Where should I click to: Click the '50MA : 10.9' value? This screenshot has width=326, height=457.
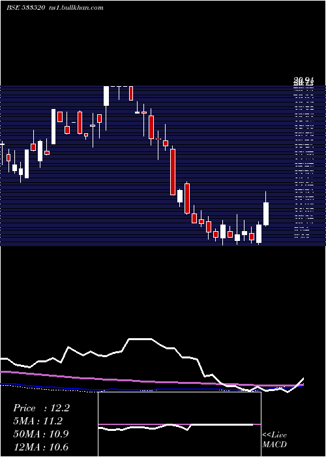[41, 434]
